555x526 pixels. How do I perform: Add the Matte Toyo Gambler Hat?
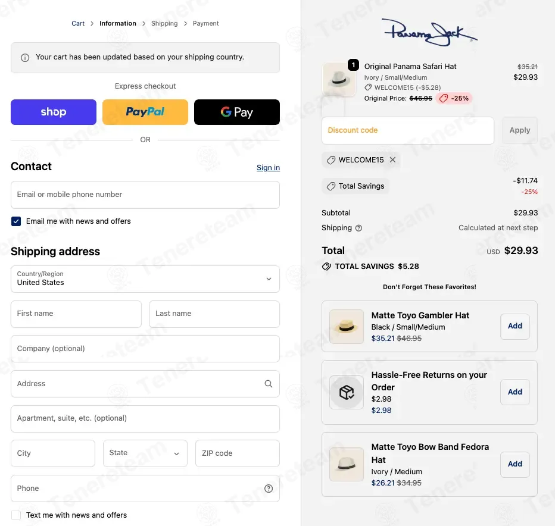(515, 326)
